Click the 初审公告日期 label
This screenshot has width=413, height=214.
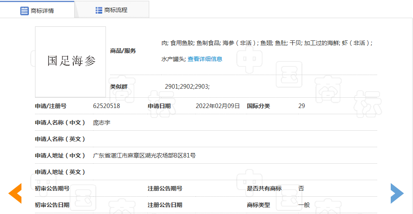(x=52, y=205)
